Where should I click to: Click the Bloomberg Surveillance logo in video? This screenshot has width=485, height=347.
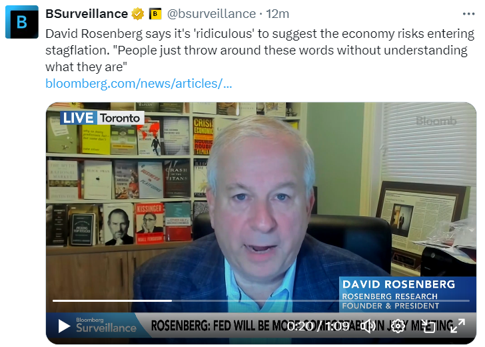tap(106, 325)
